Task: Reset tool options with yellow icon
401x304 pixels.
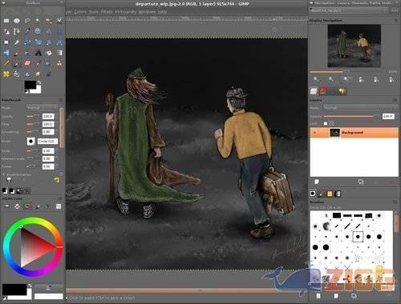Action: click(56, 180)
